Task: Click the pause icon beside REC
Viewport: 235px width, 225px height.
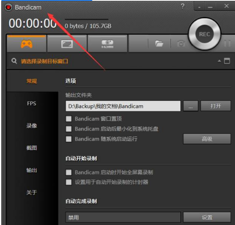Action: point(227,43)
